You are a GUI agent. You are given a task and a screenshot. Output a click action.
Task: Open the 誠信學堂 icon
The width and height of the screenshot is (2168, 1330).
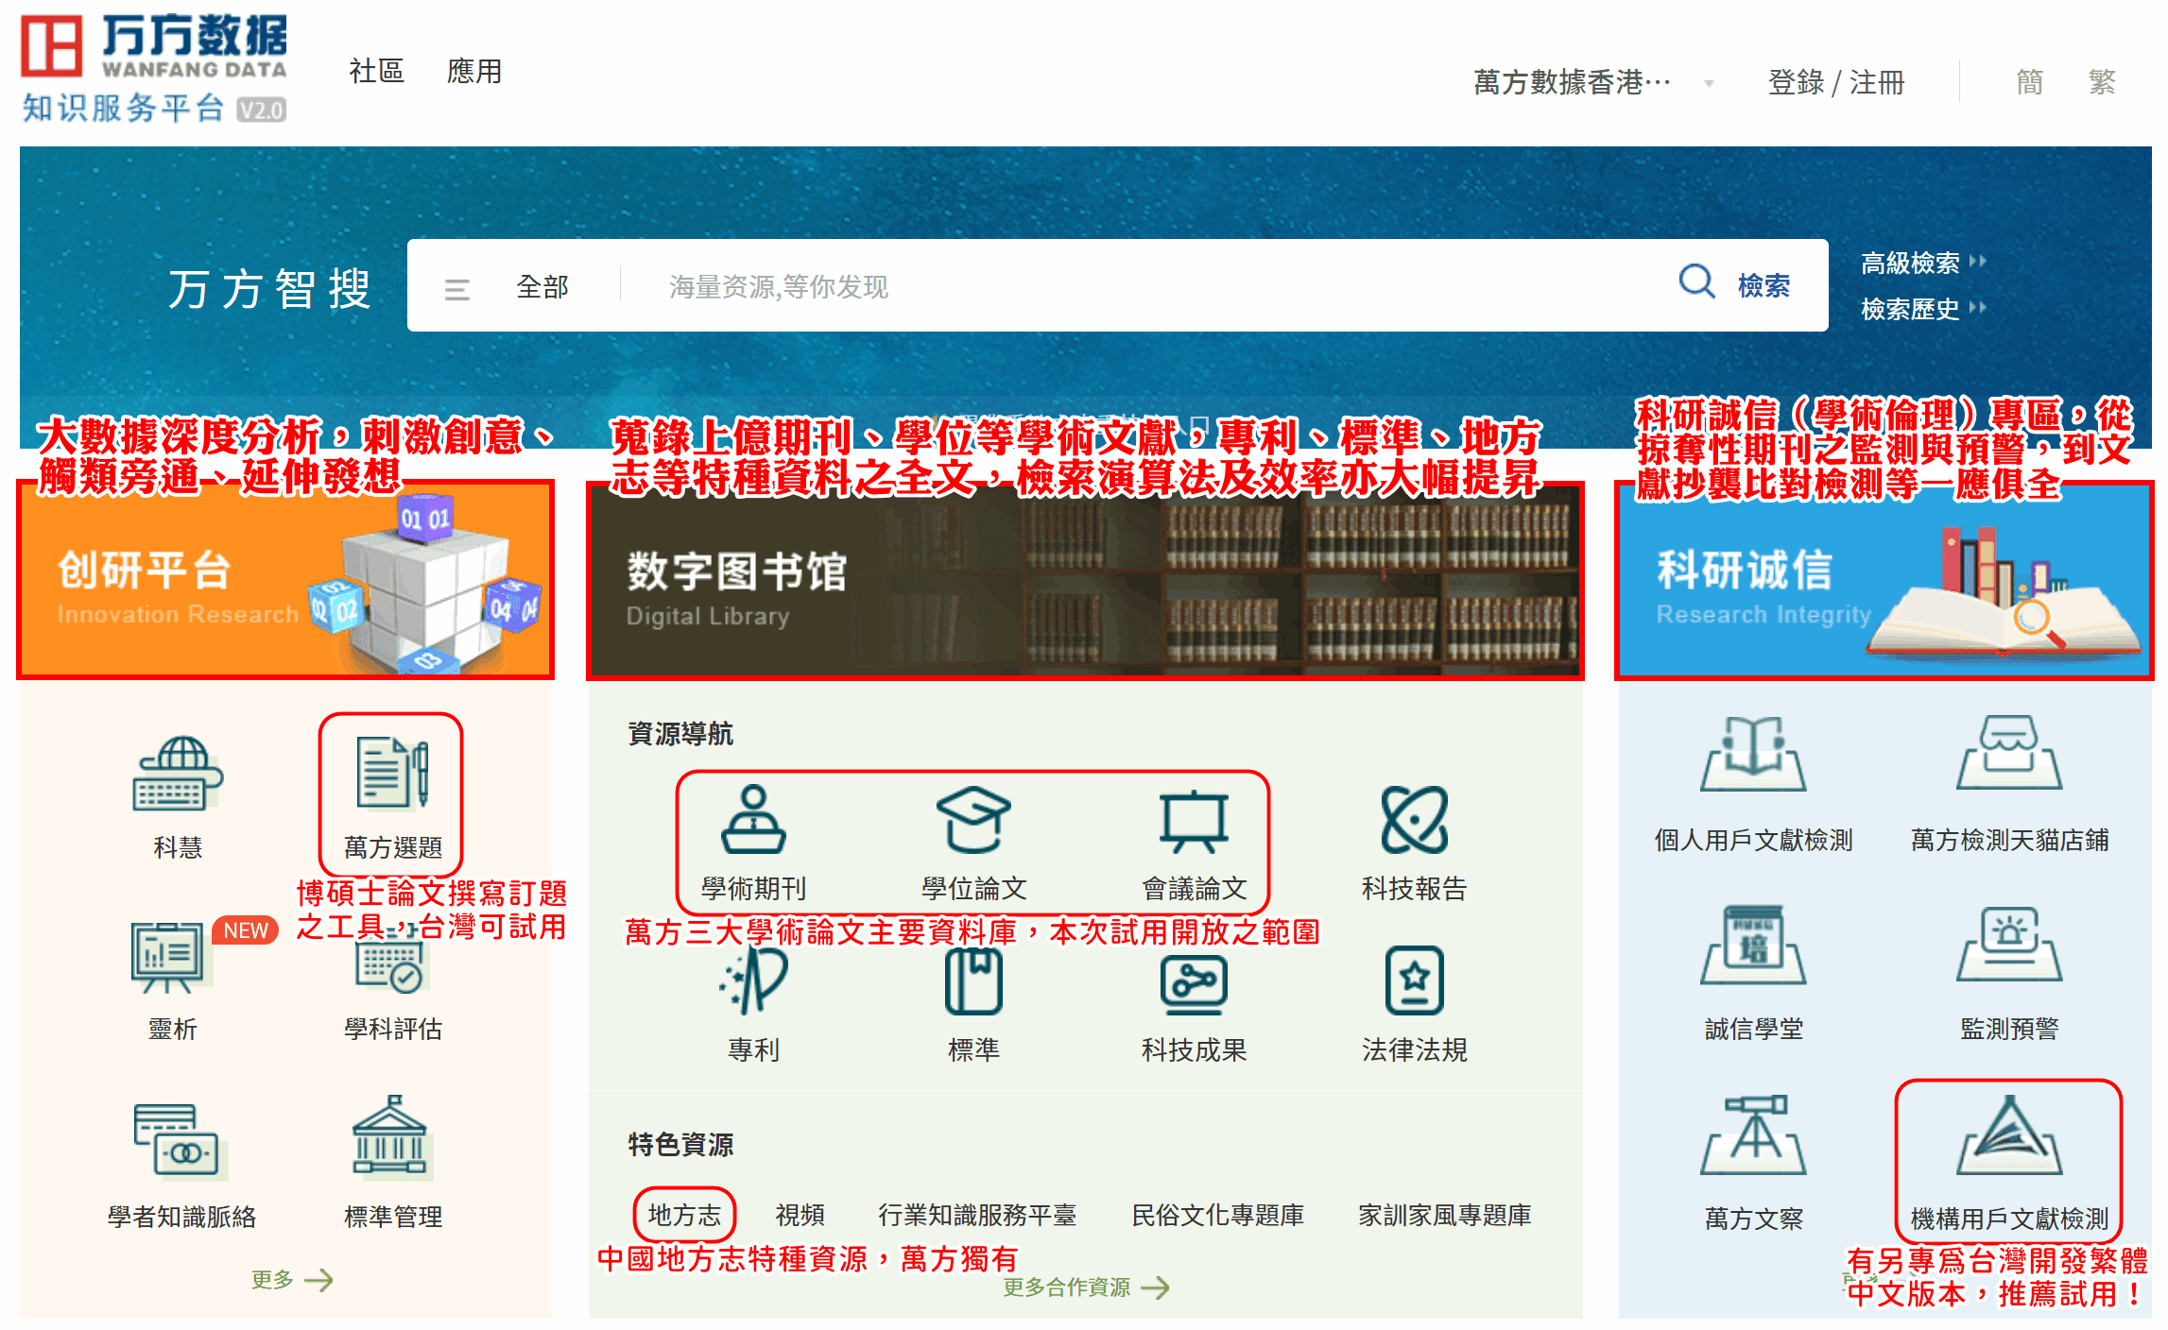(1753, 945)
